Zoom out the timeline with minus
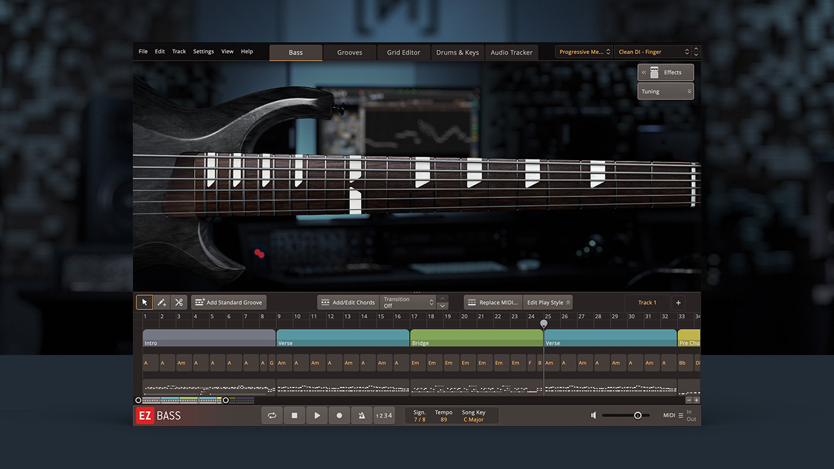This screenshot has height=469, width=834. pos(689,400)
